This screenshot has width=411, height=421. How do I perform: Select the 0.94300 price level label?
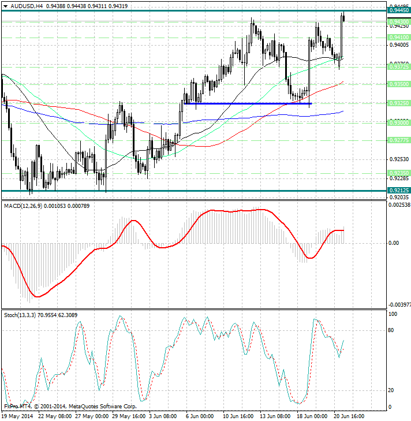tap(399, 21)
